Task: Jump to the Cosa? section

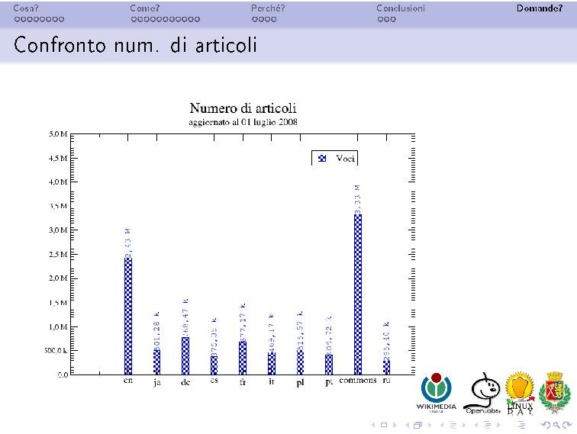Action: pyautogui.click(x=26, y=8)
